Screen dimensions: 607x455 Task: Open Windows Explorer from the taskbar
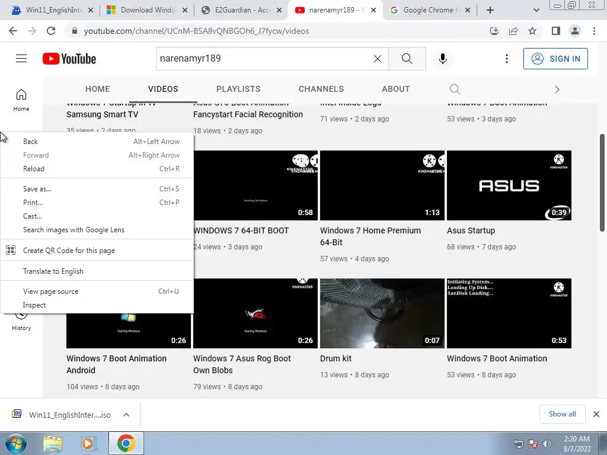coord(53,444)
